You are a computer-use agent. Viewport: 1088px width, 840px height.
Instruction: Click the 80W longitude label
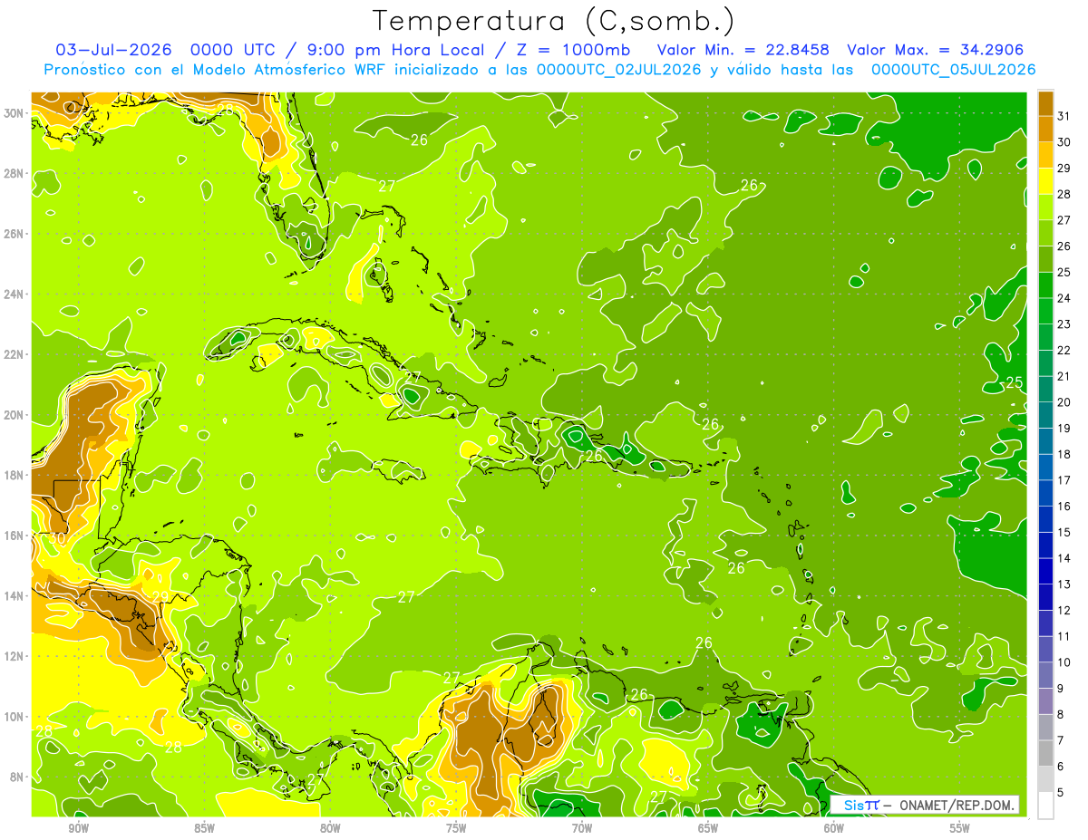pos(330,828)
